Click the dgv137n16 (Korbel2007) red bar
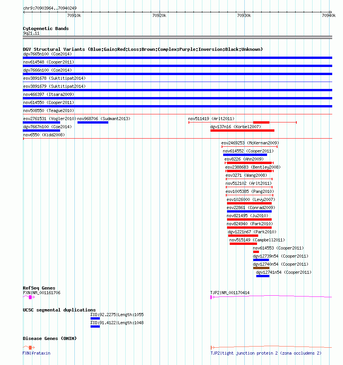The image size is (343, 365). pyautogui.click(x=242, y=131)
